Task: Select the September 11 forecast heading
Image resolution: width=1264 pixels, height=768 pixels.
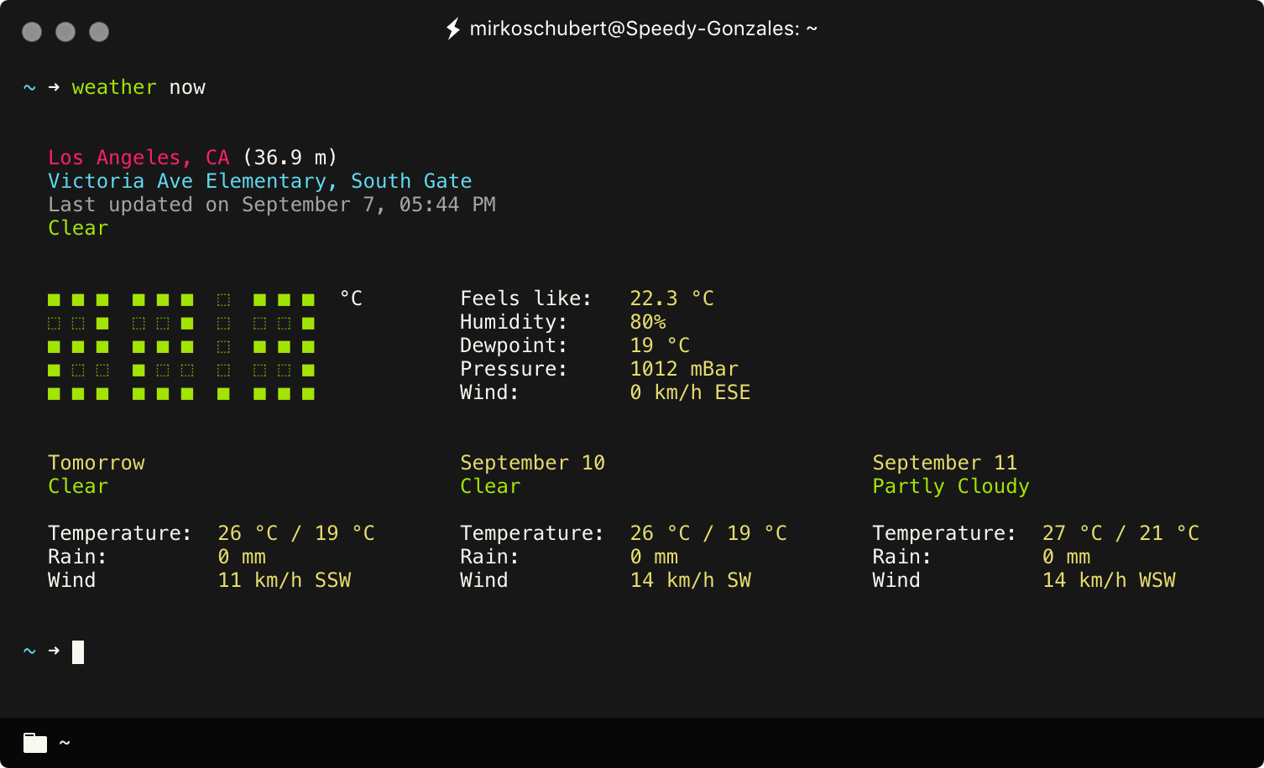Action: tap(945, 462)
